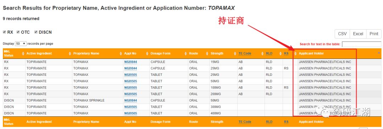The image size is (383, 129).
Task: Click Proprietary Name label in footer
Action: 86,122
